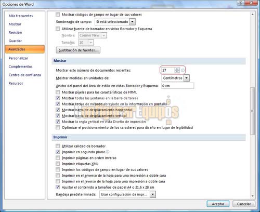Uncheck Imprimir en segundo plano
Viewport: 260px width, 212px height.
point(58,152)
